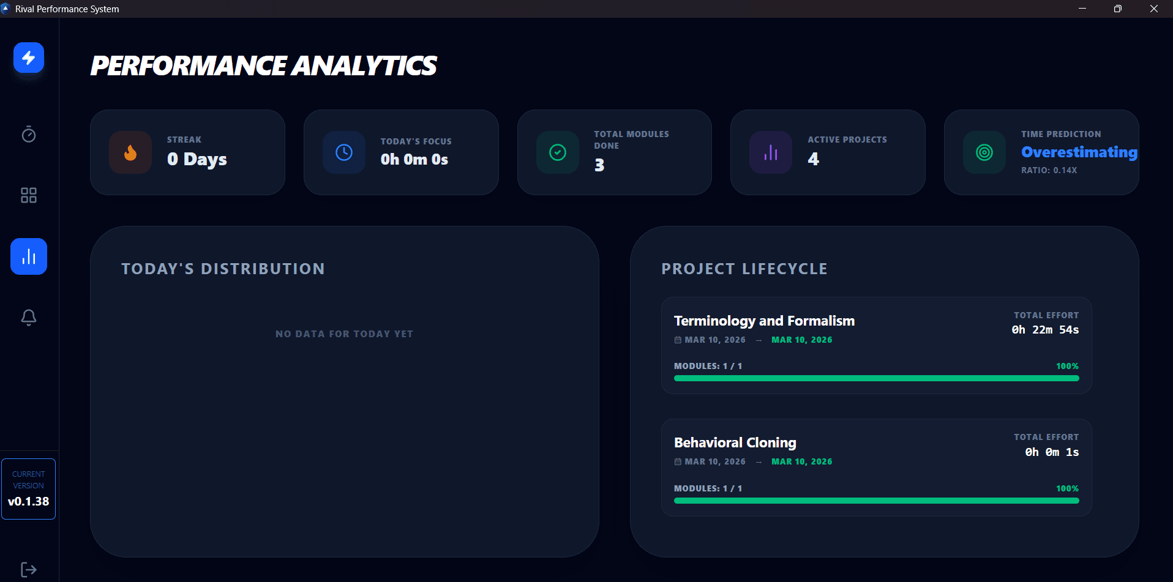Click the Current Version v0.1.38 box

tap(29, 489)
